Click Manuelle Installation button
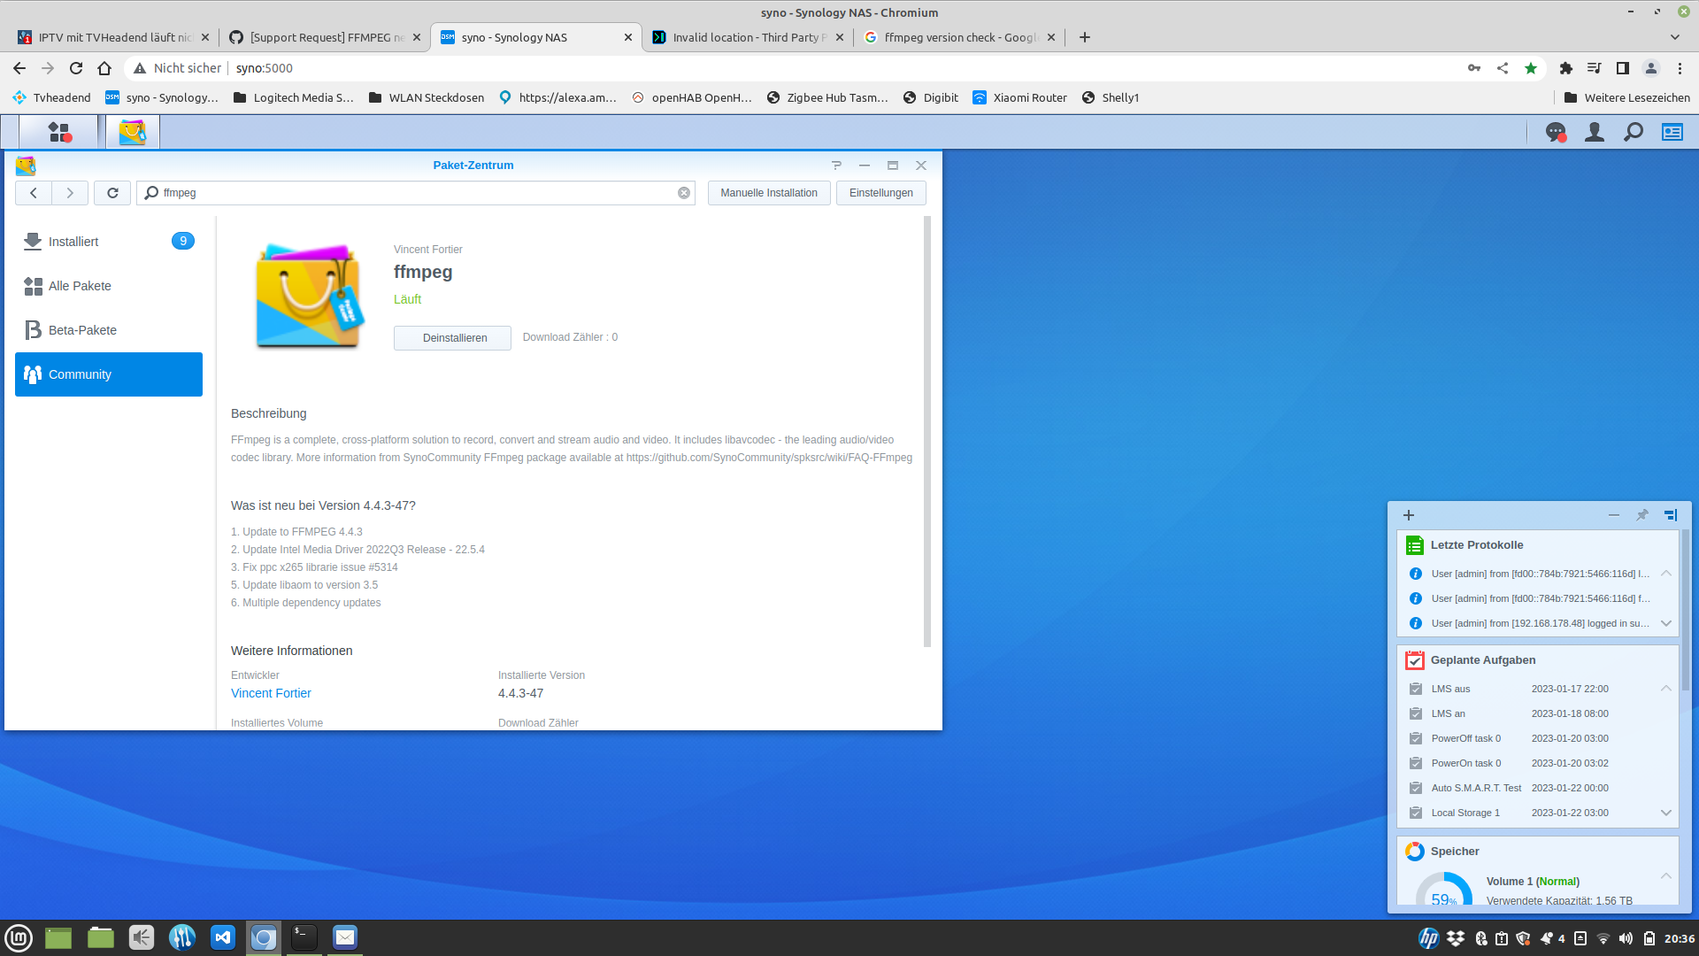The width and height of the screenshot is (1699, 956). (x=769, y=193)
